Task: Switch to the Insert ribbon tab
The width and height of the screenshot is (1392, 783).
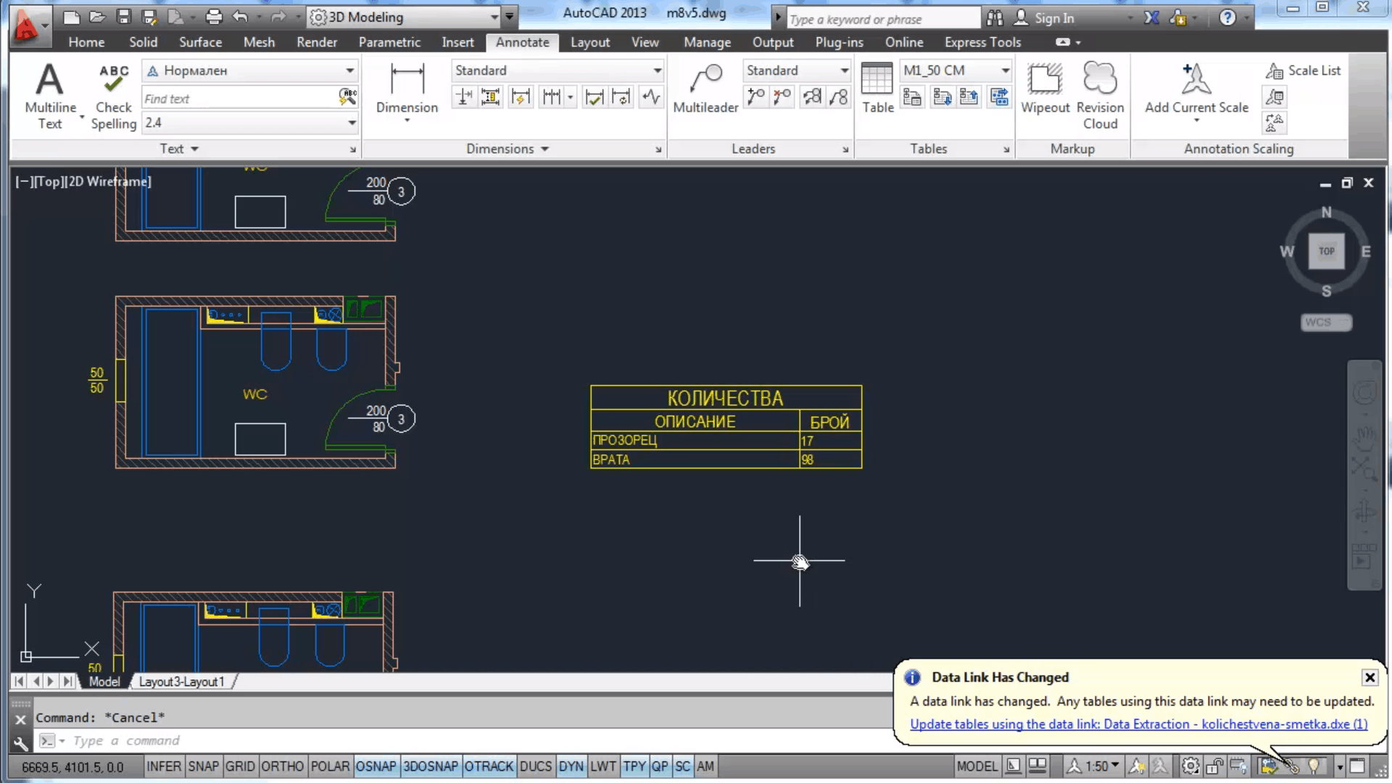Action: click(457, 42)
